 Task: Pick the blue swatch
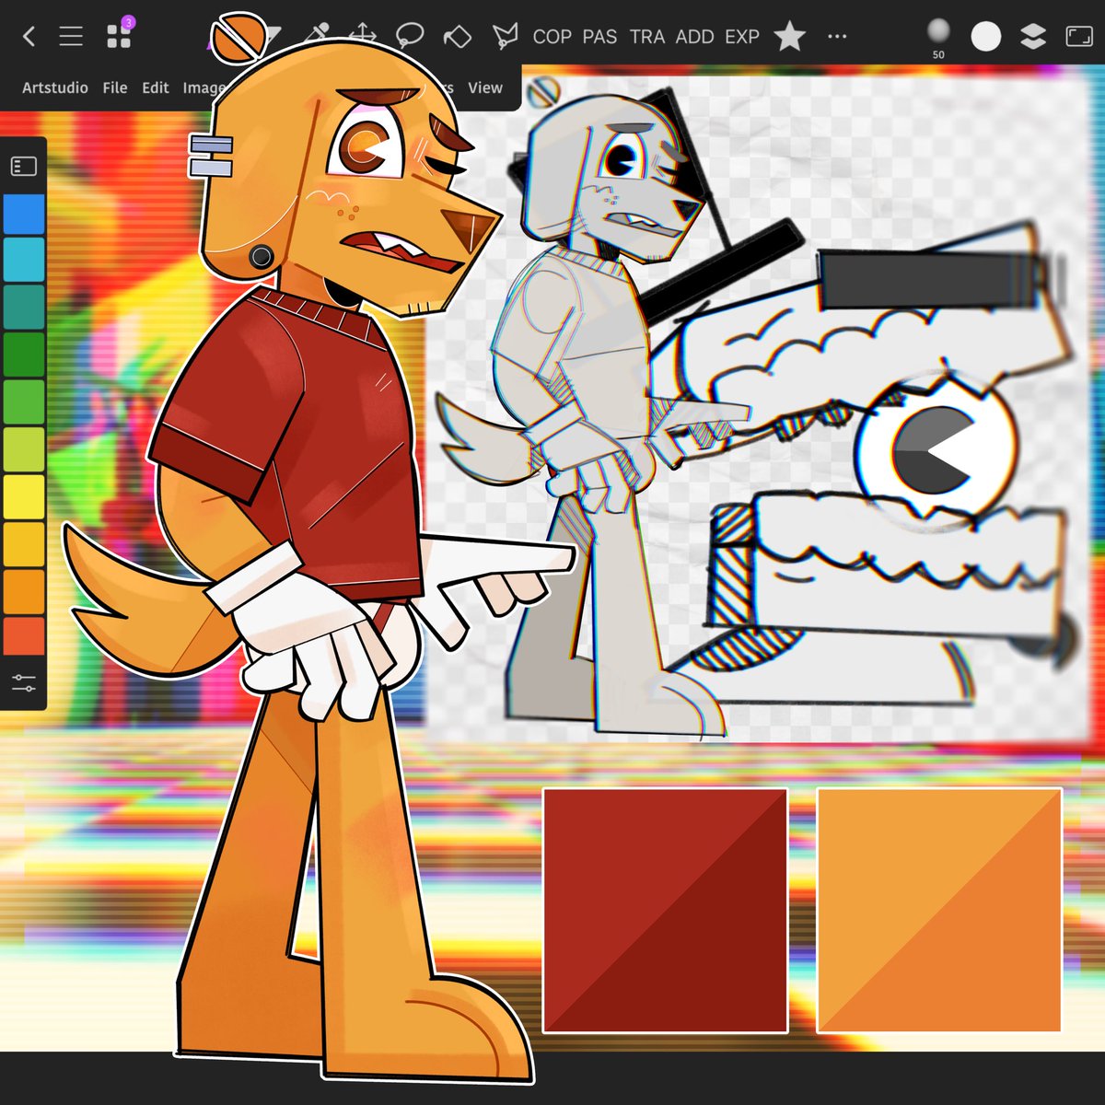tap(24, 214)
